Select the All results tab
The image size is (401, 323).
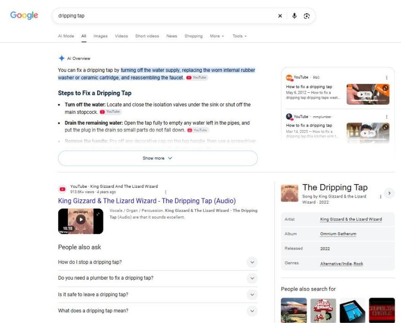click(x=83, y=36)
